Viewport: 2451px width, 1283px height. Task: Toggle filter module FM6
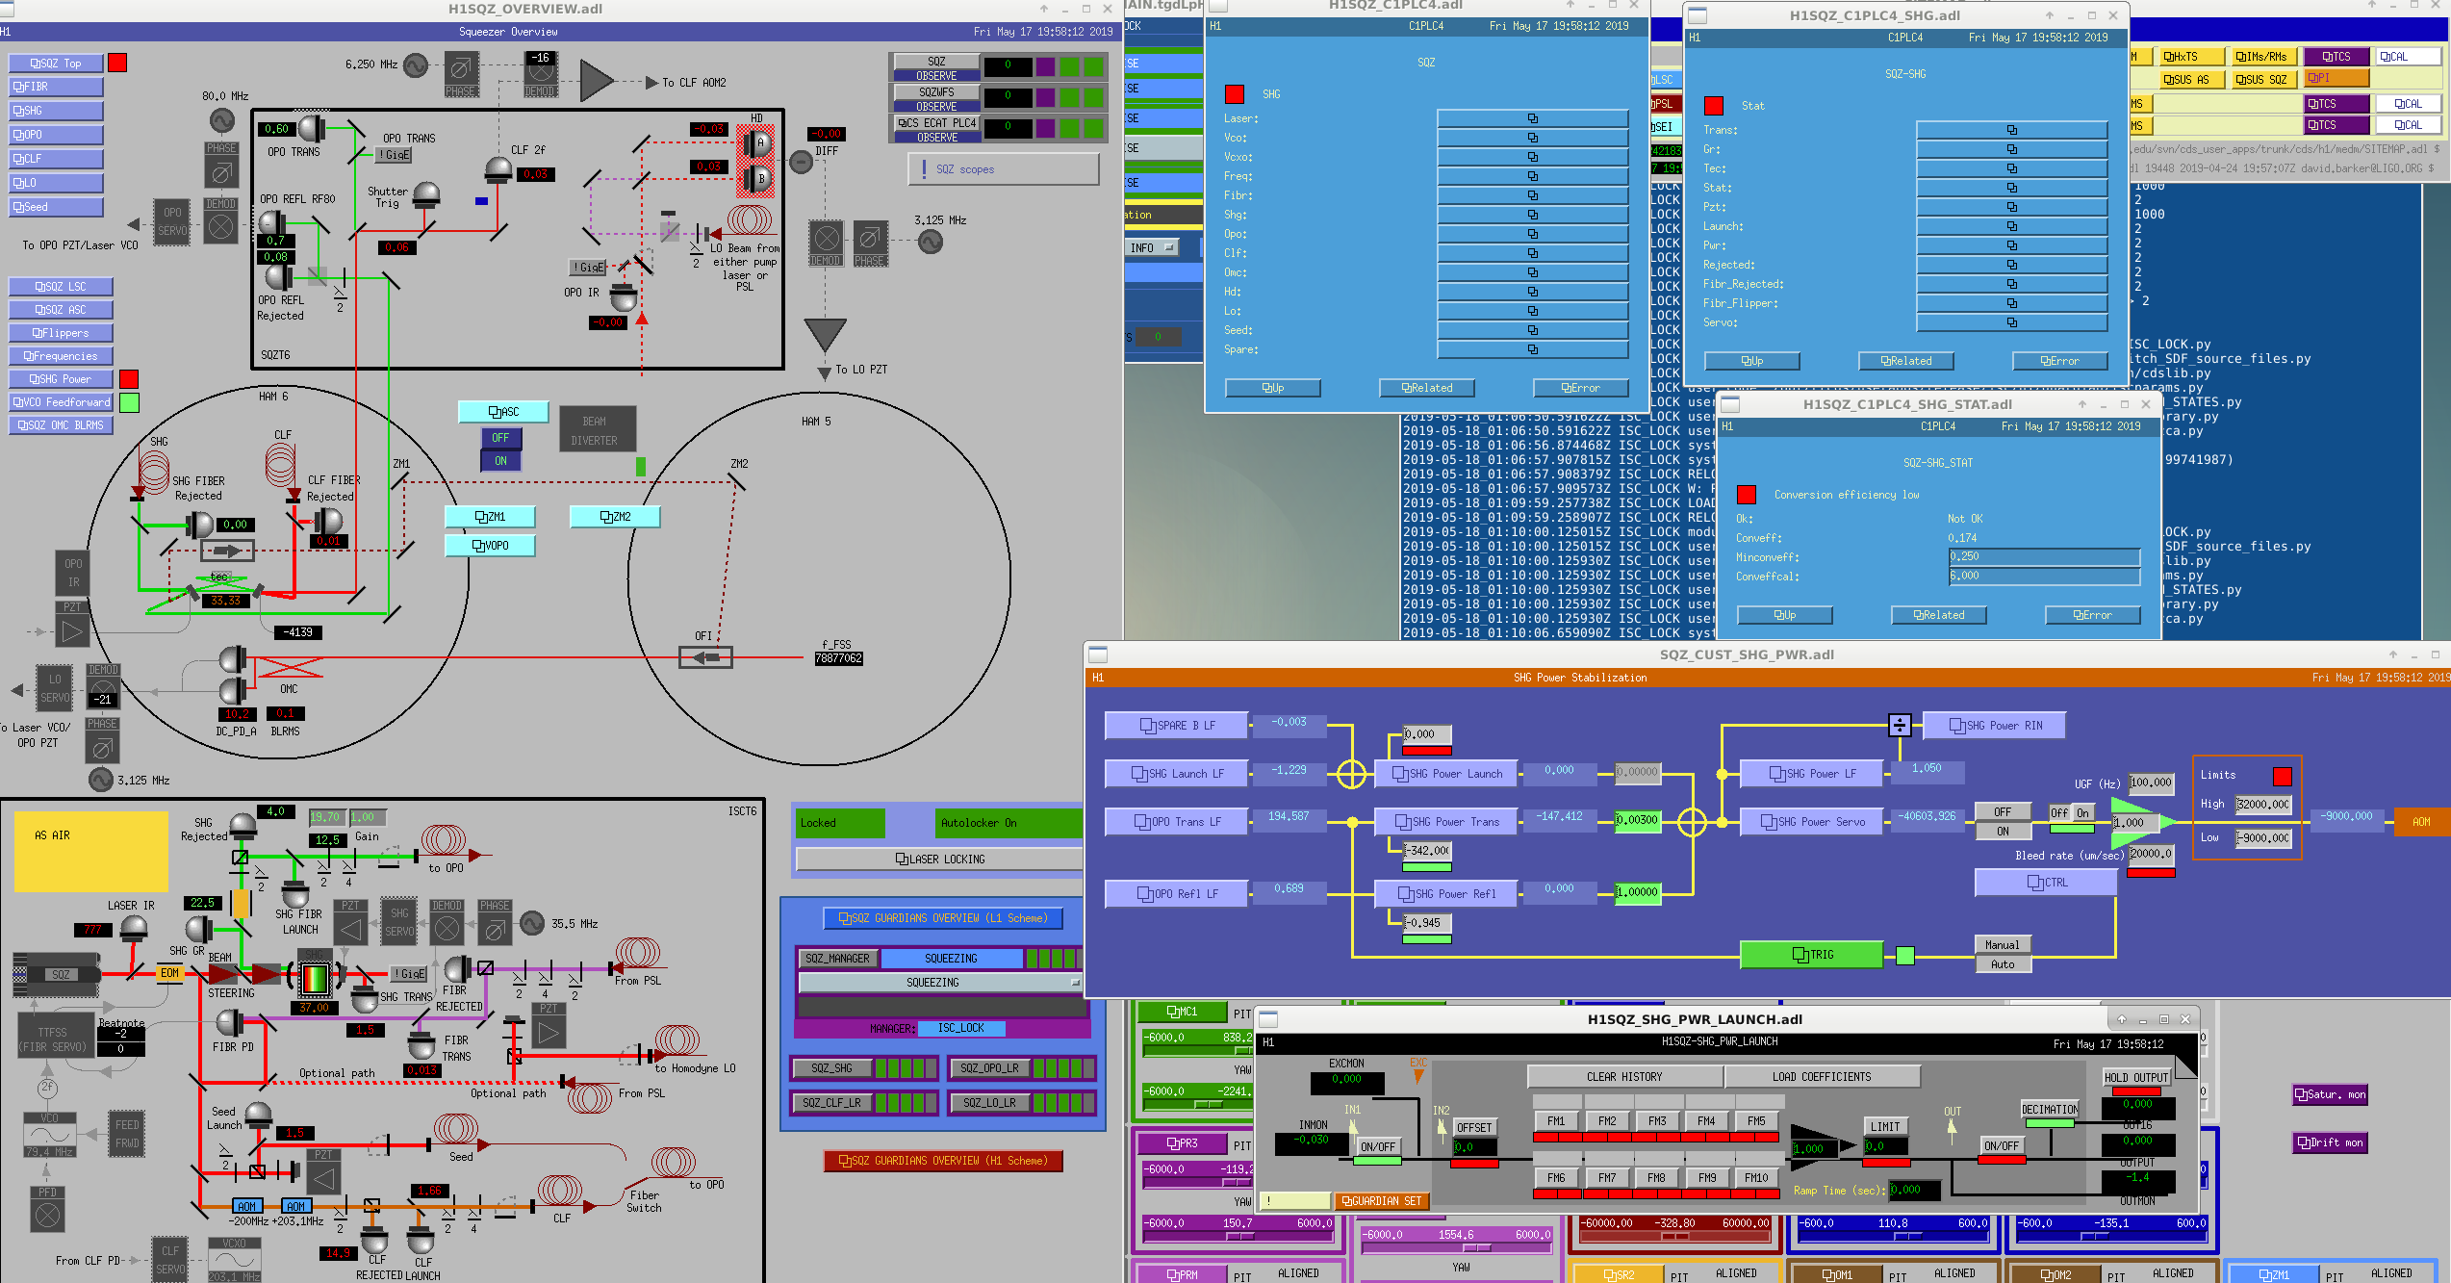click(1557, 1178)
